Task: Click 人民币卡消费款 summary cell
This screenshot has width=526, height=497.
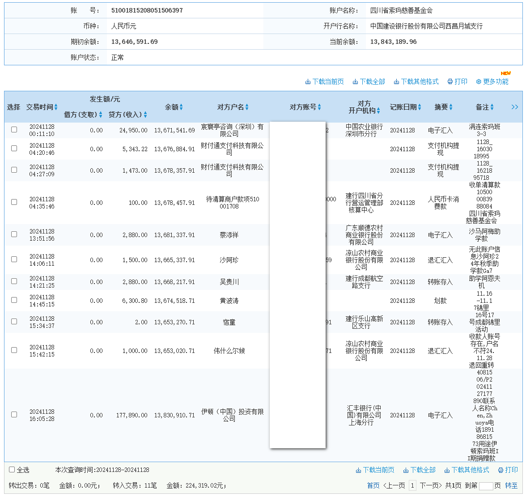Action: coord(443,203)
